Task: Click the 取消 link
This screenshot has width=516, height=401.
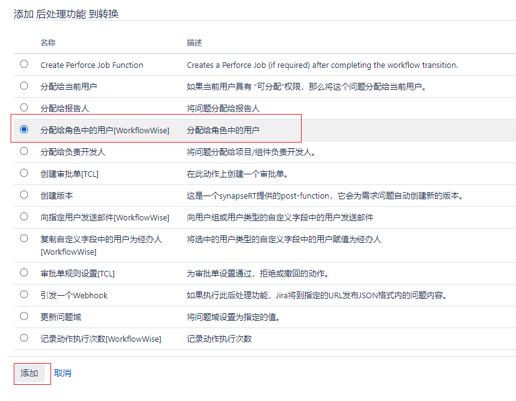Action: [x=62, y=373]
